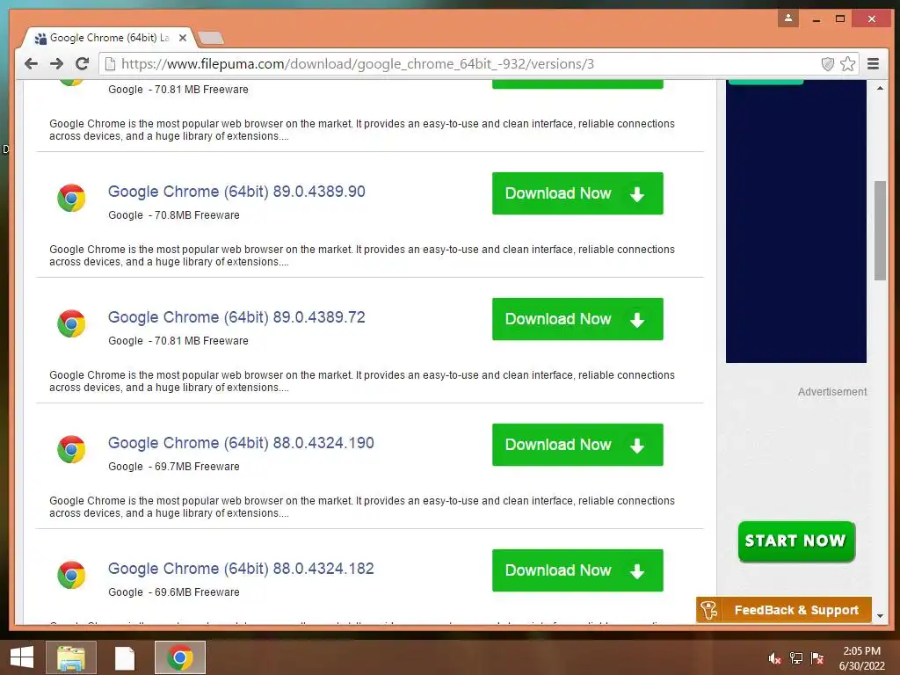Open Google Chrome (64bit) 88.0.4324.182 link
This screenshot has height=675, width=900.
tap(241, 569)
